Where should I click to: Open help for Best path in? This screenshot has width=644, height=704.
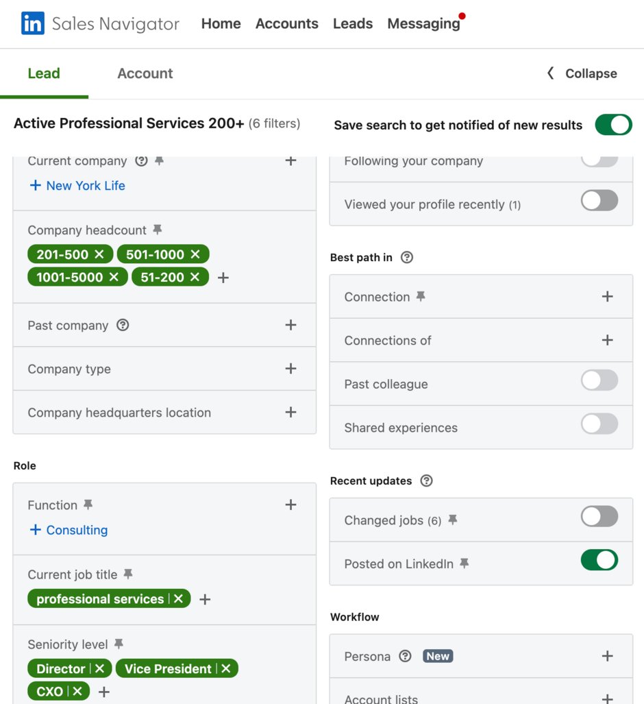pos(407,257)
